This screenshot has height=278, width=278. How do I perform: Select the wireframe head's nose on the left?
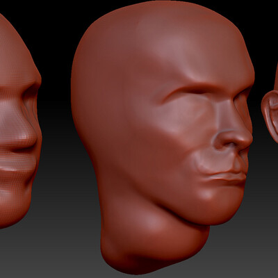(x=26, y=130)
